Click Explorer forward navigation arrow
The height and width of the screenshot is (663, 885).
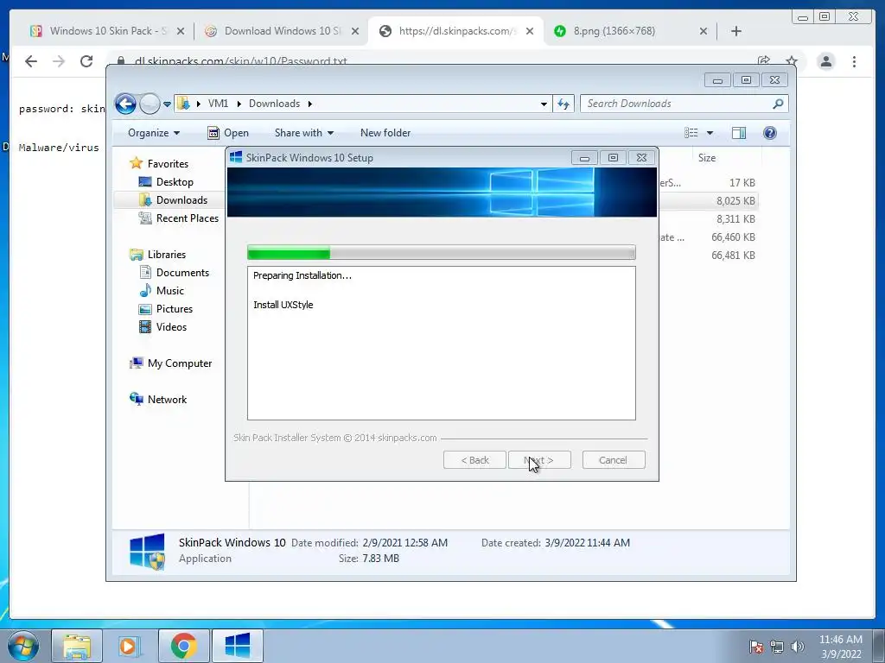point(150,104)
